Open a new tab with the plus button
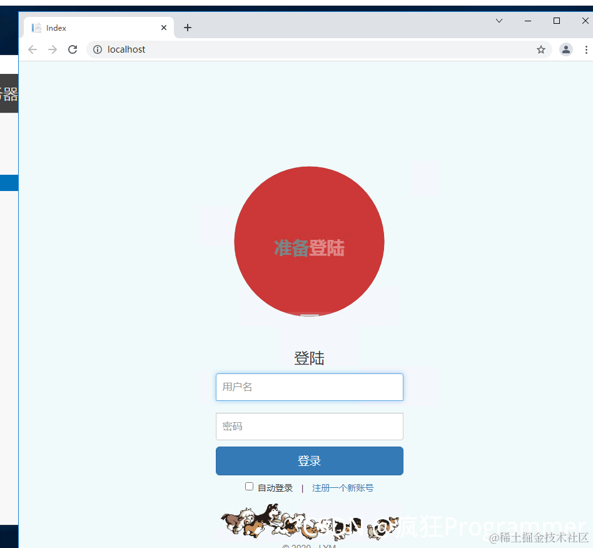This screenshot has width=593, height=548. [187, 27]
